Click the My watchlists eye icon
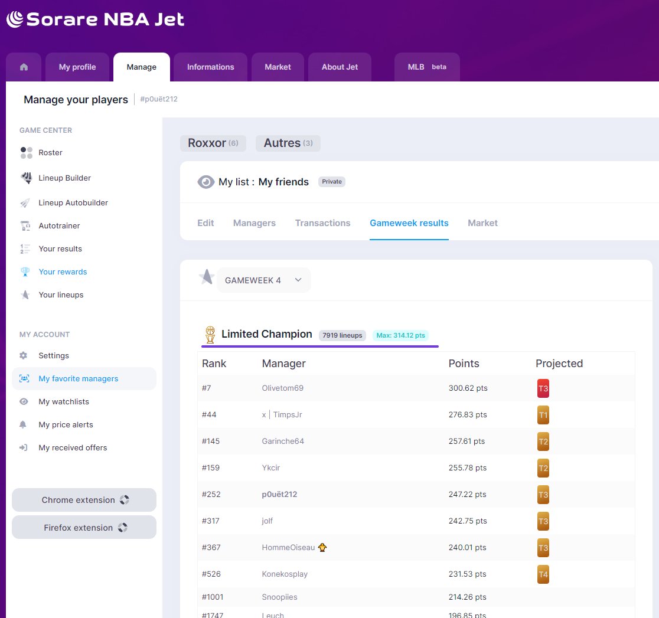Viewport: 659px width, 618px height. click(x=24, y=401)
